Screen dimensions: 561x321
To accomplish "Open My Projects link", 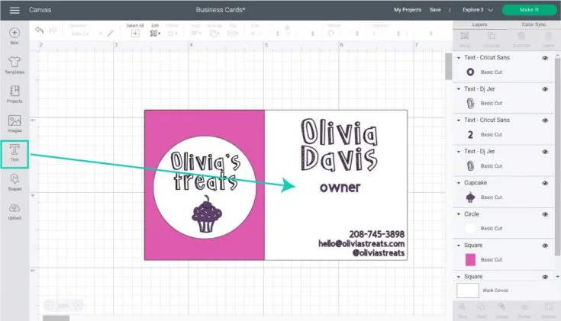I will click(x=407, y=10).
